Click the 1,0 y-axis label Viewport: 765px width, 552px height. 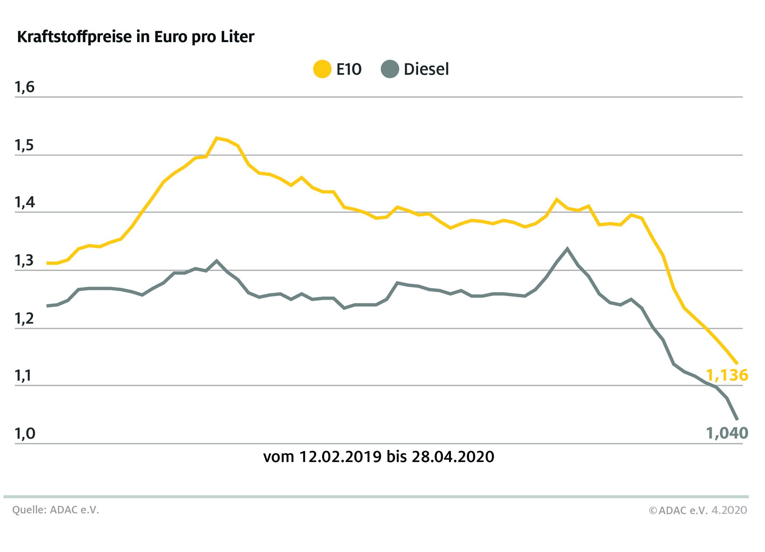[24, 434]
